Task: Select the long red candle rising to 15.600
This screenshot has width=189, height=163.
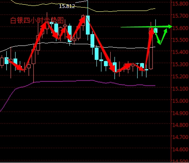Action: tap(151, 48)
